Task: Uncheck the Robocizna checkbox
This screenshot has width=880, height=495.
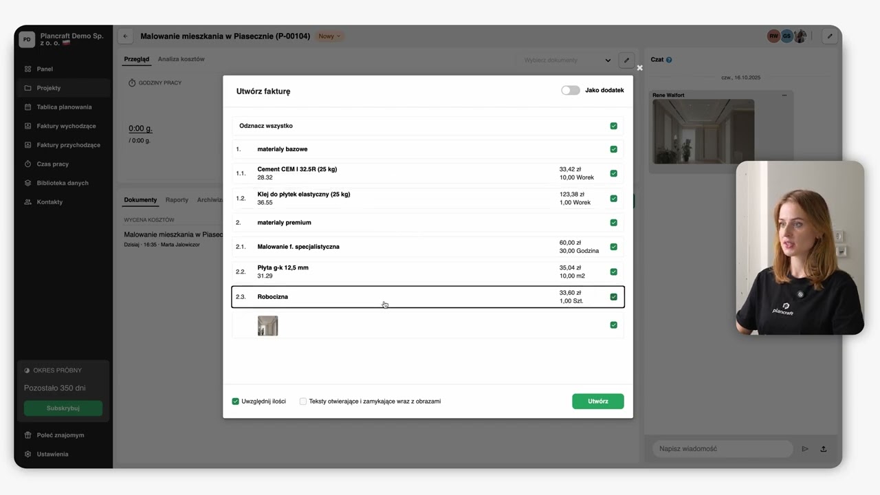Action: pyautogui.click(x=613, y=297)
